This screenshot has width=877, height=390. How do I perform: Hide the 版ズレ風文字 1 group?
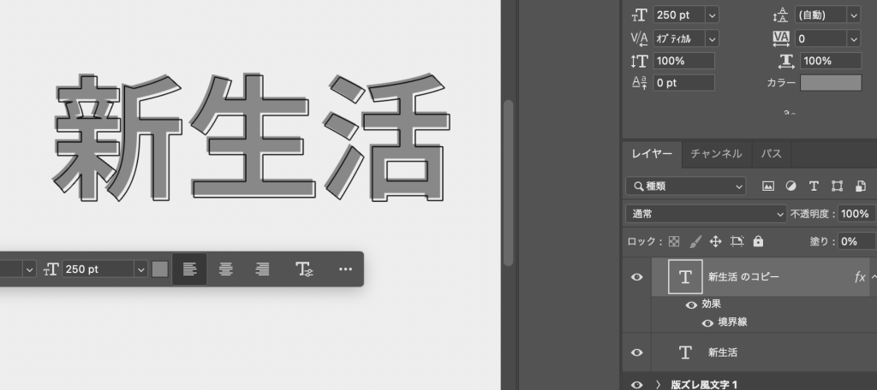pyautogui.click(x=636, y=385)
